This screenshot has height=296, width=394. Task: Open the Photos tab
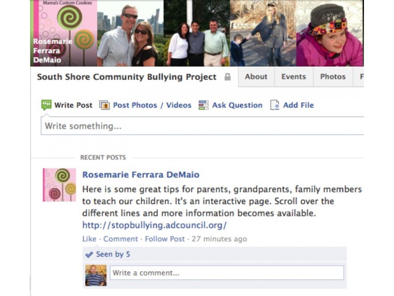tap(333, 76)
